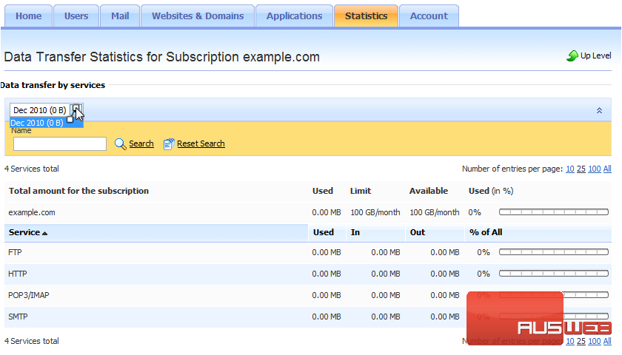The width and height of the screenshot is (622, 355).
Task: Click the Up Level green arrow icon
Action: (572, 56)
